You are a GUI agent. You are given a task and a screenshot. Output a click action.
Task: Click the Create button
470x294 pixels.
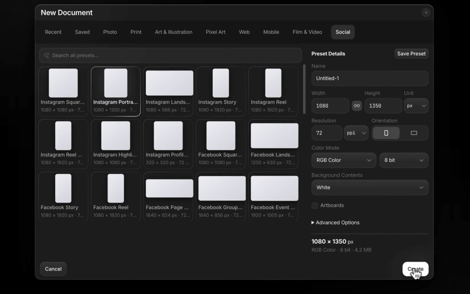coord(415,269)
